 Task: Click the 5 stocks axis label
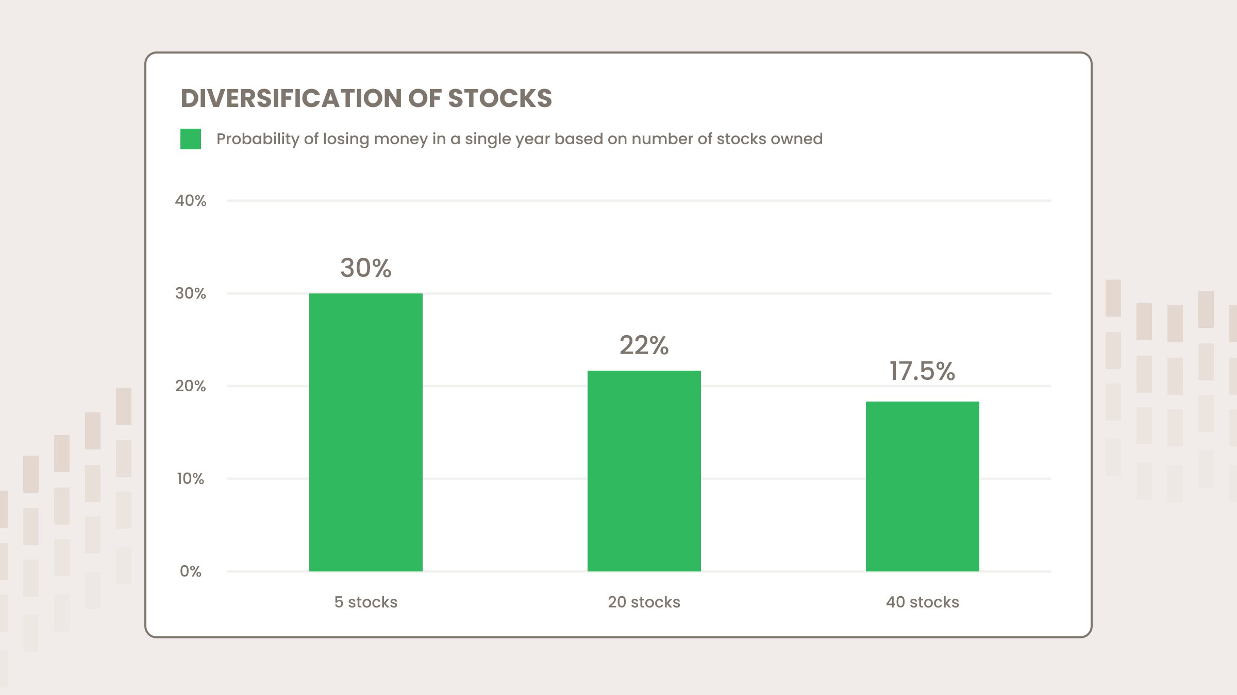366,602
